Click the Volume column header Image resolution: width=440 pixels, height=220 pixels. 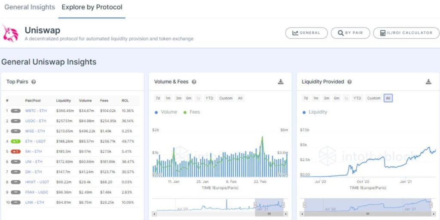pyautogui.click(x=86, y=100)
